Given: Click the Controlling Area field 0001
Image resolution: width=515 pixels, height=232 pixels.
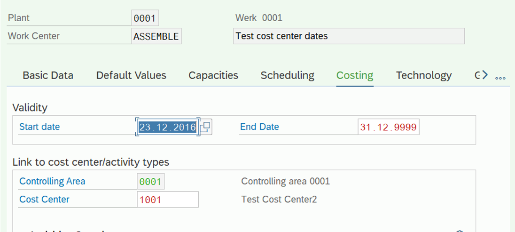Looking at the screenshot, I should [x=151, y=181].
